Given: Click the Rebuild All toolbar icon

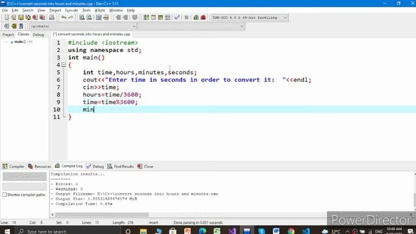Looking at the screenshot, I should 168,18.
